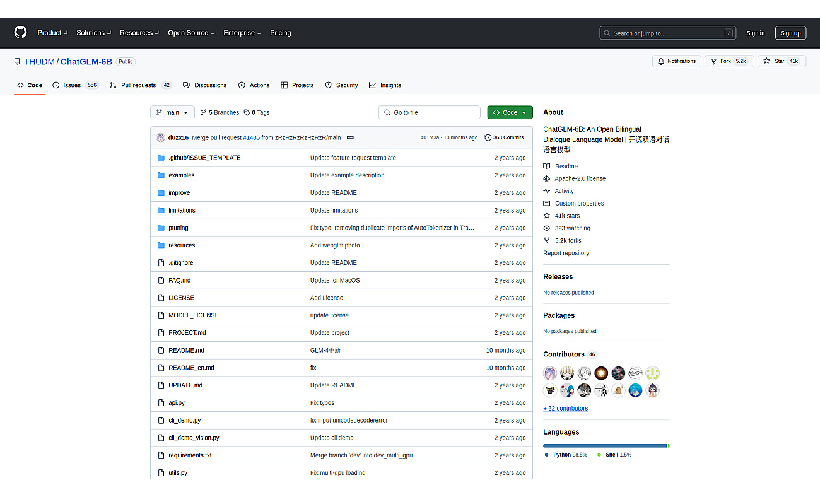Open the main branch selector dropdown

[172, 112]
